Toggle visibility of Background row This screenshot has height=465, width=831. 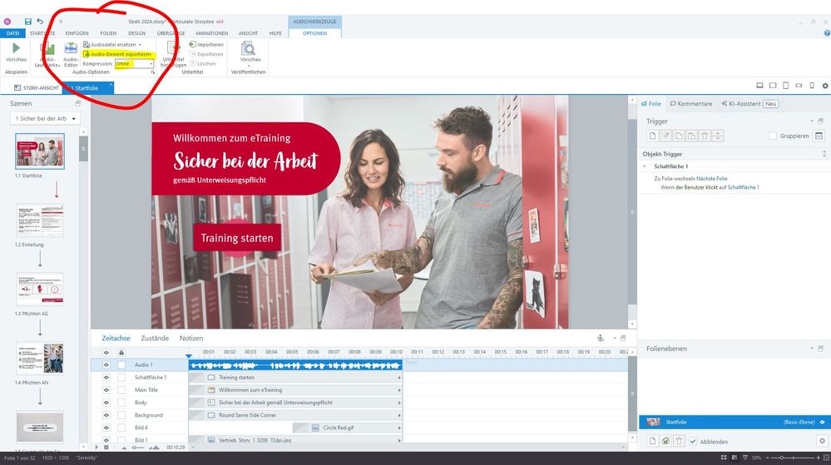106,415
